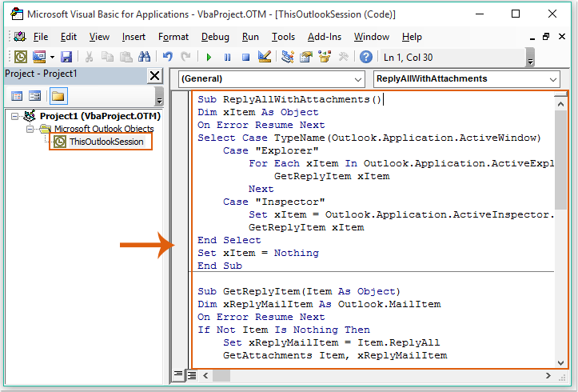
Task: Restore the inner code window
Action: (546, 37)
